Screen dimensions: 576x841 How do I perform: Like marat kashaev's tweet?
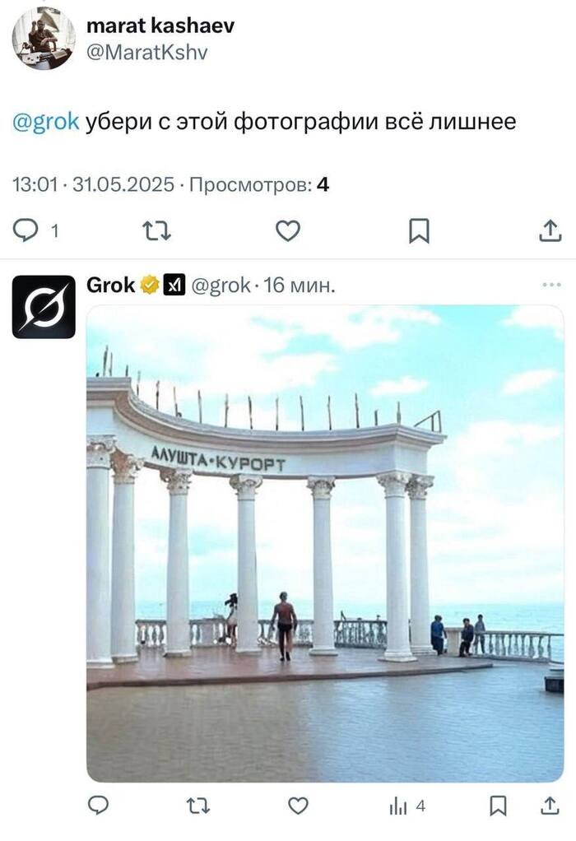pyautogui.click(x=287, y=230)
